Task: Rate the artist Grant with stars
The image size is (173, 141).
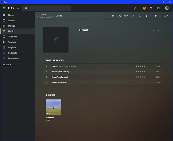Action: coord(154,30)
